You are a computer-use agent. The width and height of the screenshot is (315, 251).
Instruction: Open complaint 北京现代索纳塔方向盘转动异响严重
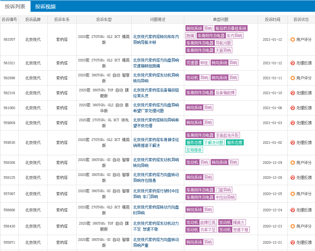coord(156,242)
